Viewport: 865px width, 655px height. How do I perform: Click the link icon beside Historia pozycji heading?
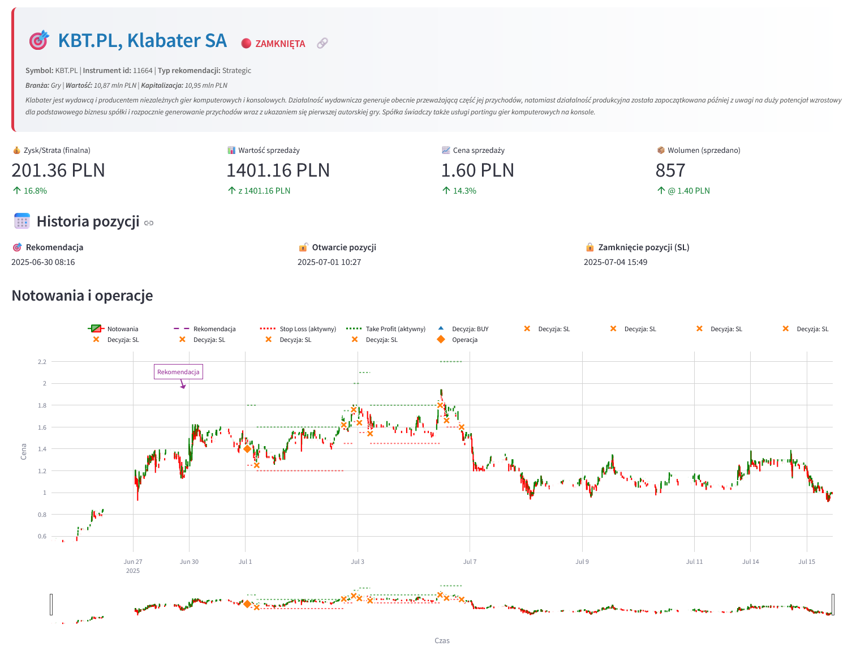(149, 222)
